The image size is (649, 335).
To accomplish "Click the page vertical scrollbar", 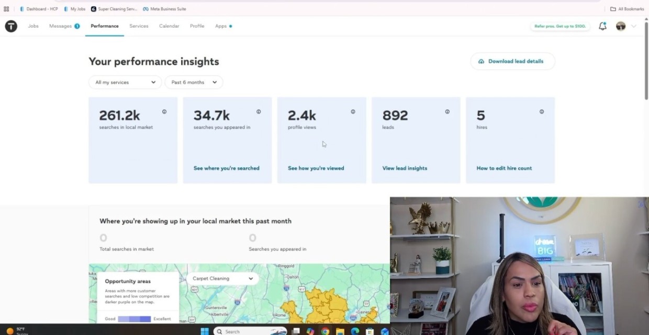I will point(646,60).
